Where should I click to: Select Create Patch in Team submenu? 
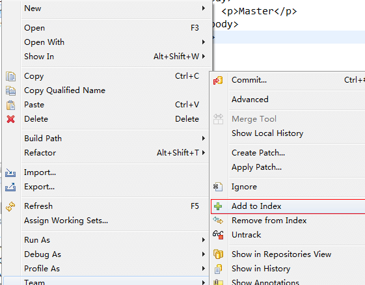coord(258,153)
